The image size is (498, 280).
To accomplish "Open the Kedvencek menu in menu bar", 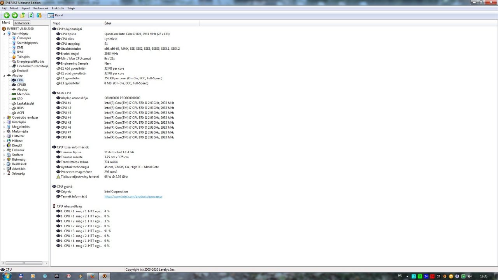I will click(41, 8).
